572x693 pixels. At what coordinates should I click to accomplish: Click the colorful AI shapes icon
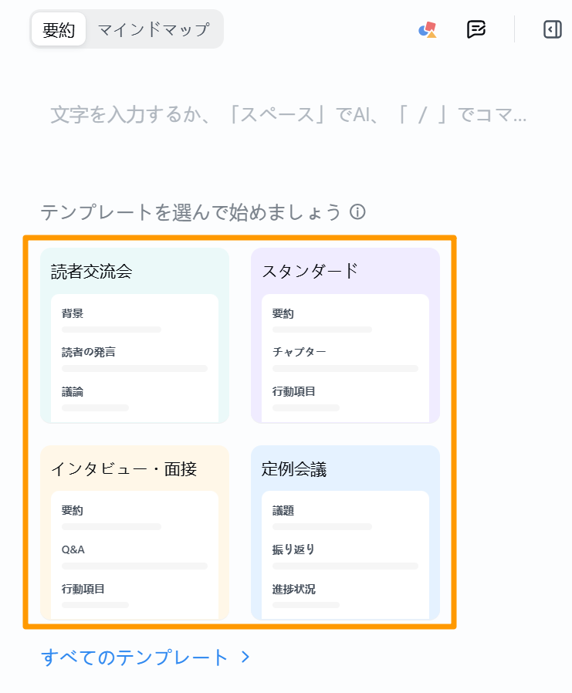[x=428, y=29]
